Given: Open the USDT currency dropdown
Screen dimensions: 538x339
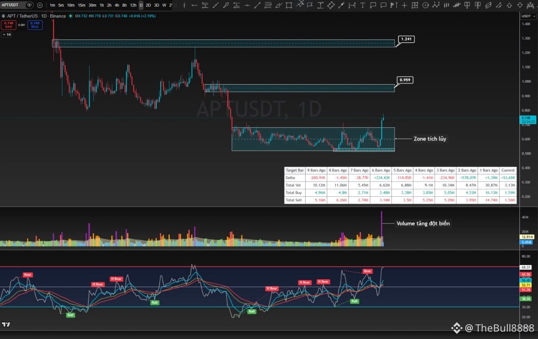Looking at the screenshot, I should point(527,16).
